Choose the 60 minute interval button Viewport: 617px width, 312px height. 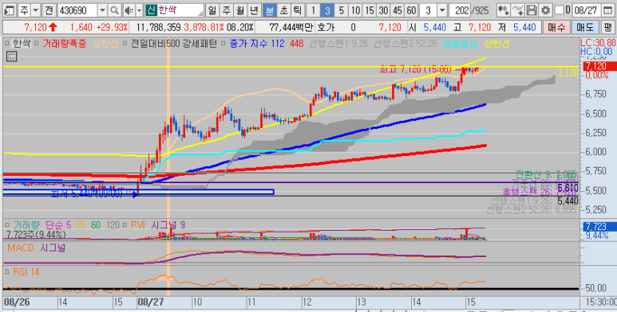coord(412,10)
